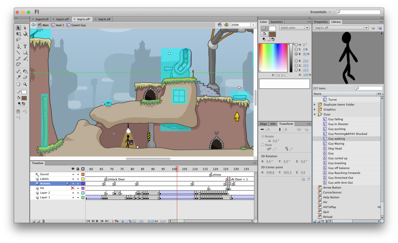Open the Solid color type dropdown
Image resolution: width=398 pixels, height=243 pixels.
tap(294, 28)
